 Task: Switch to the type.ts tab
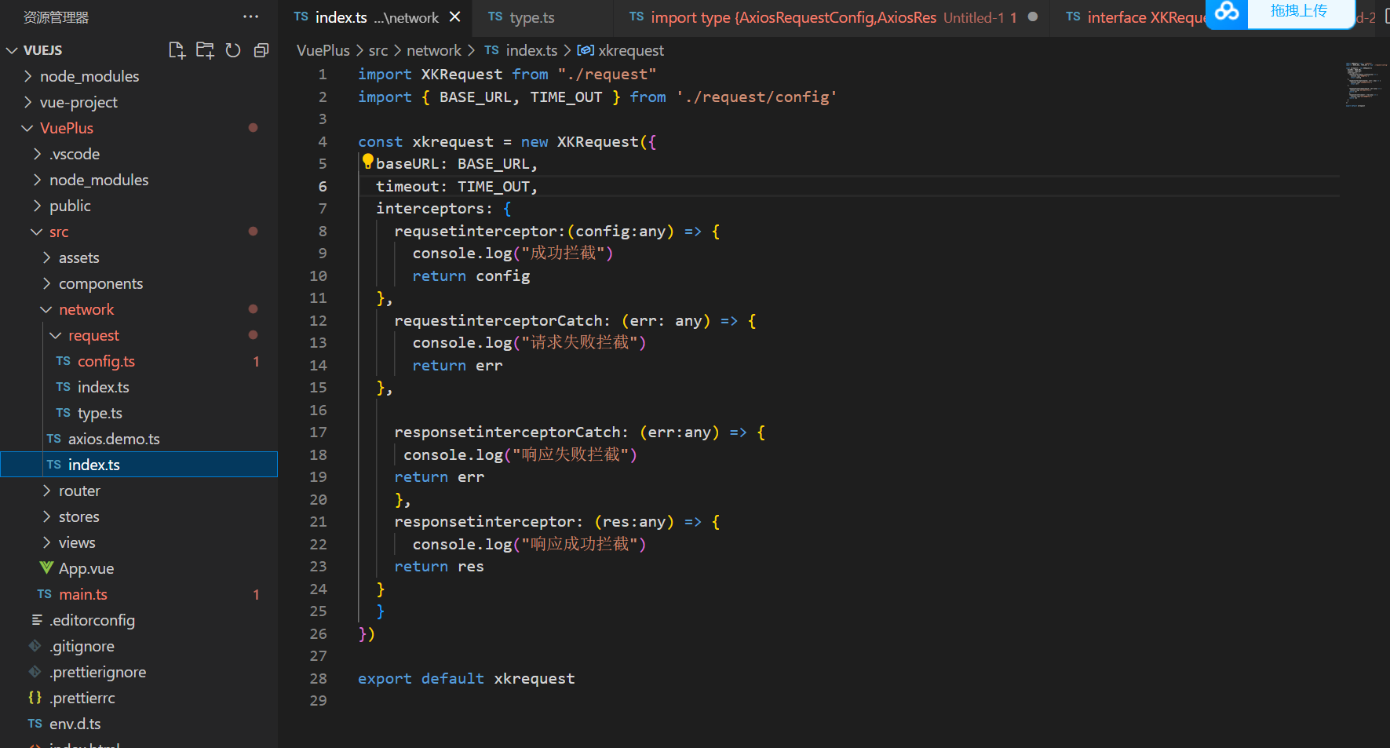pos(531,17)
